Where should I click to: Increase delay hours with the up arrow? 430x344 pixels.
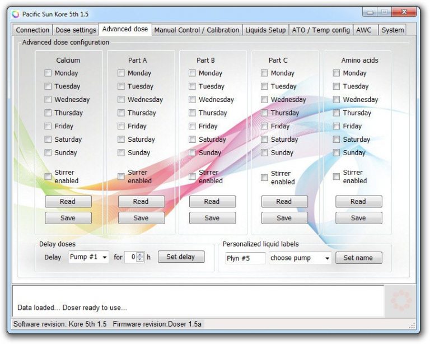coord(140,255)
